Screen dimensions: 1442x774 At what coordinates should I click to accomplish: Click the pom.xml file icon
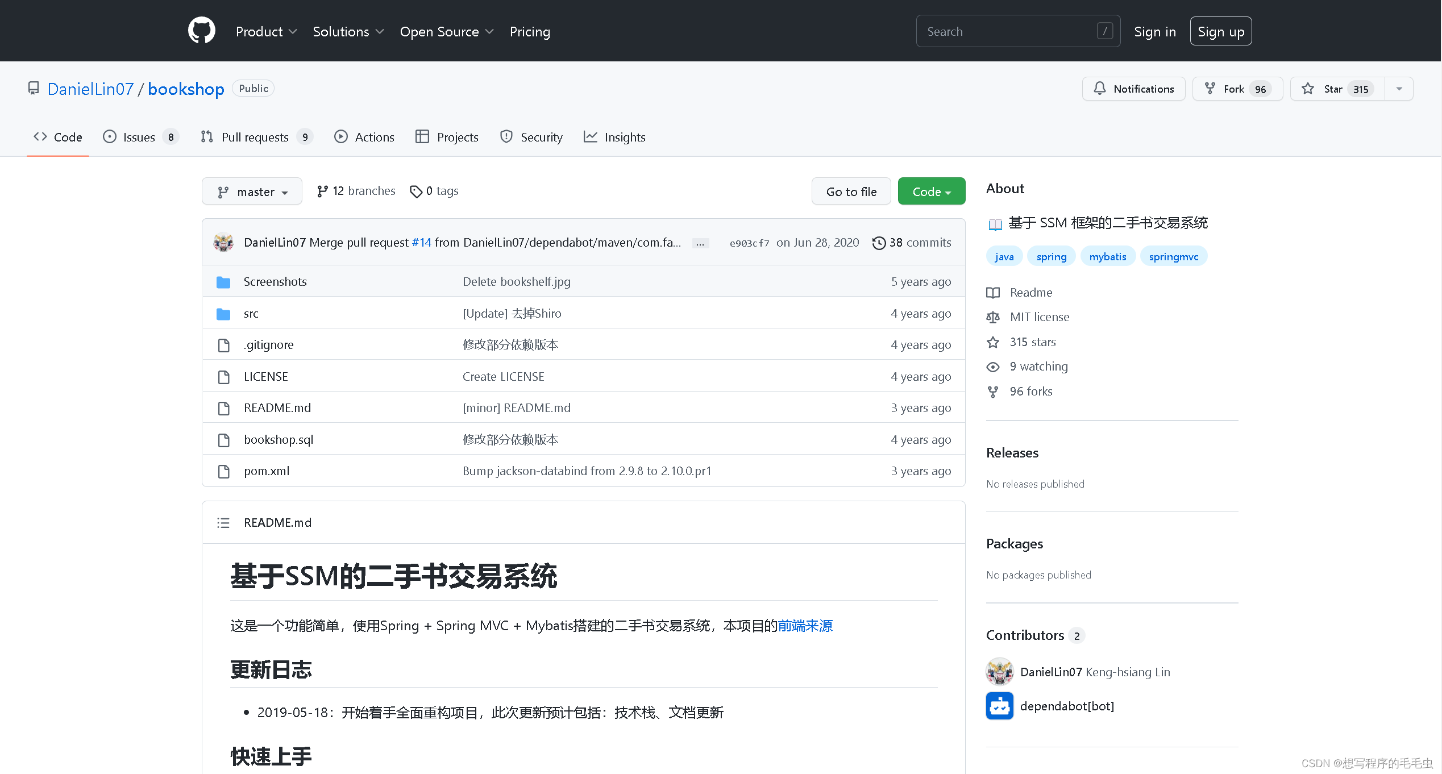point(224,471)
